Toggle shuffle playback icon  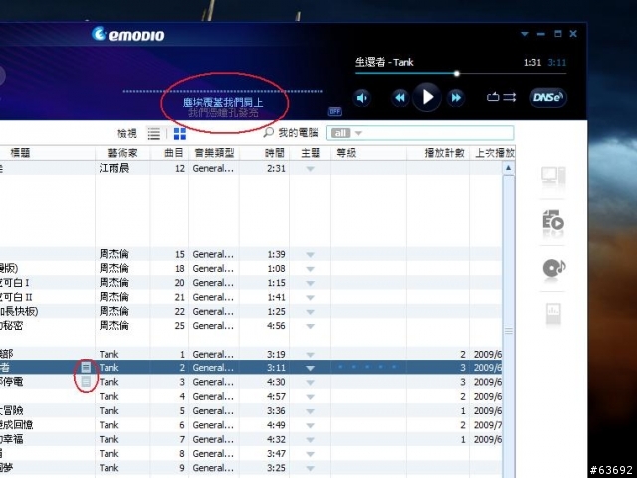pyautogui.click(x=510, y=97)
